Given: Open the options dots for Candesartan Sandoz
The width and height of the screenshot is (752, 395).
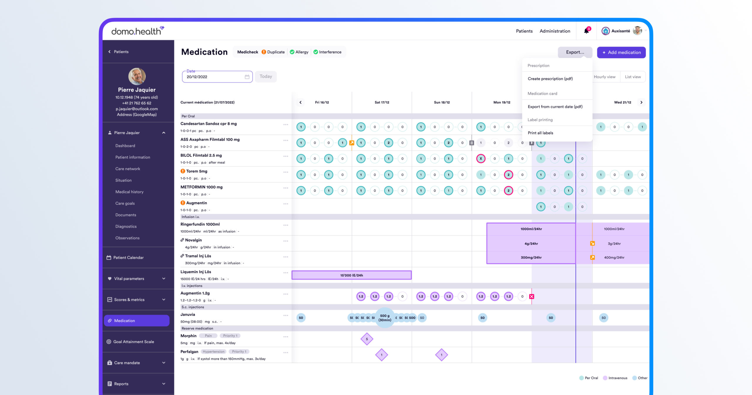Looking at the screenshot, I should [286, 125].
